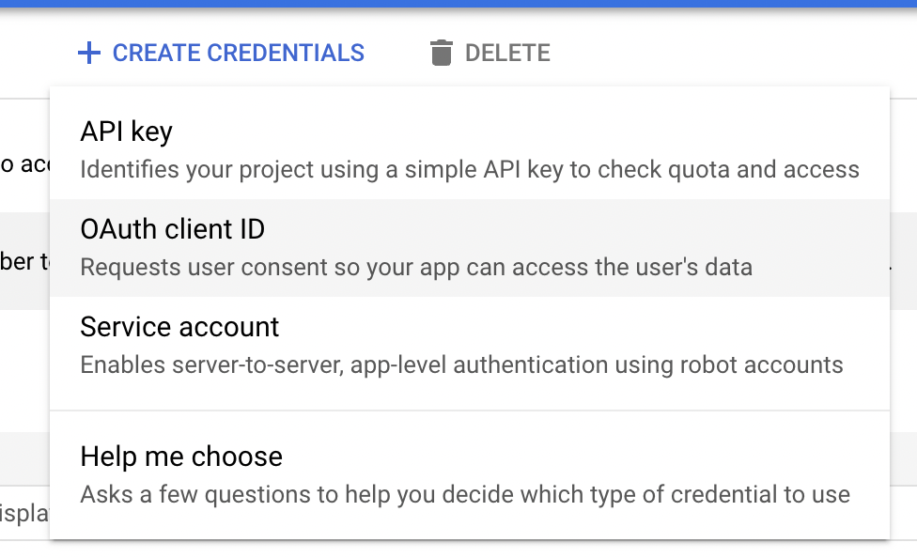Choose OAuth client ID from the menu
Viewport: 917px width, 558px height.
(172, 228)
